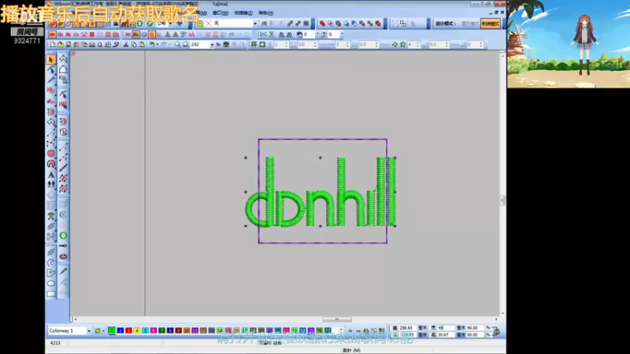Pick the red ring shape tool
The height and width of the screenshot is (354, 630).
pos(50,164)
